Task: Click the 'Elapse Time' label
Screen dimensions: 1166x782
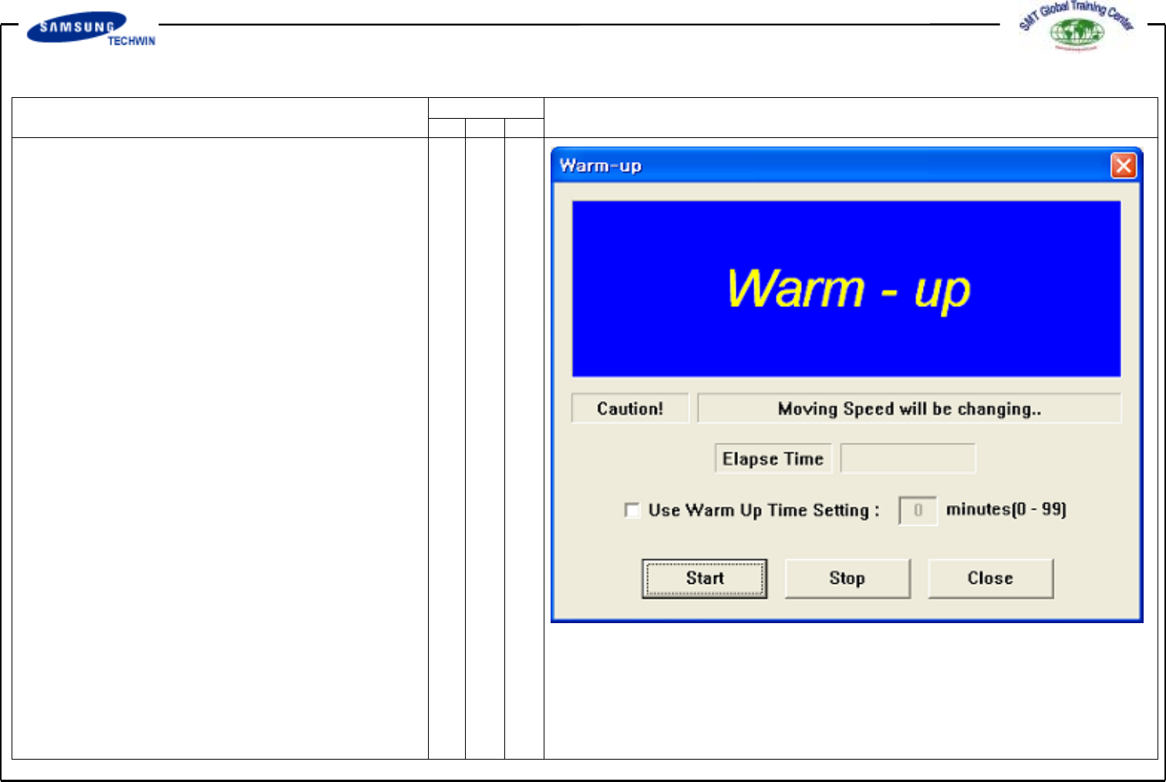Action: 773,459
